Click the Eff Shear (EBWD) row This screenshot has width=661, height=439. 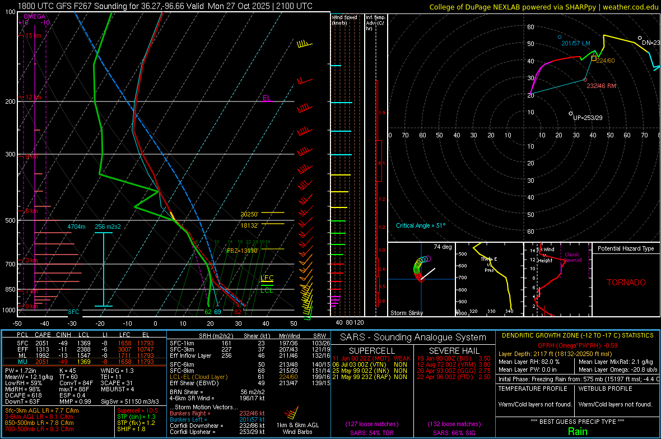250,383
